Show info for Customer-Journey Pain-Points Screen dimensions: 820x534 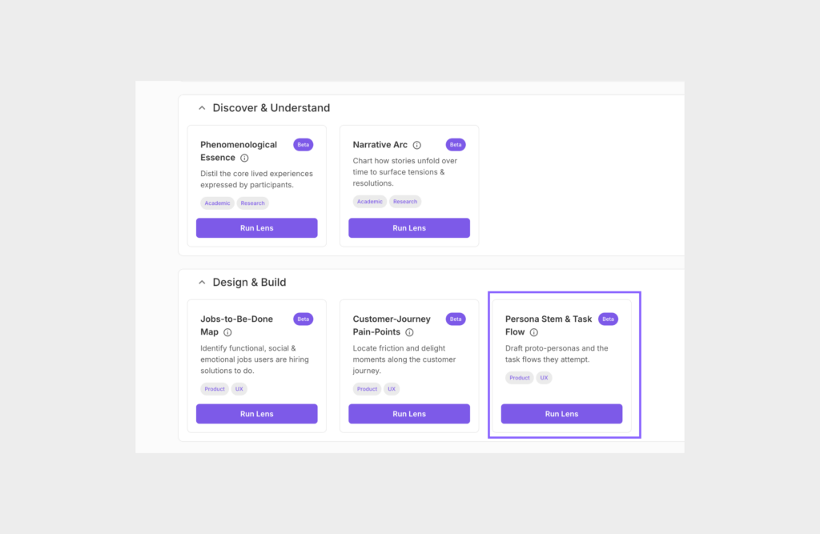[409, 332]
